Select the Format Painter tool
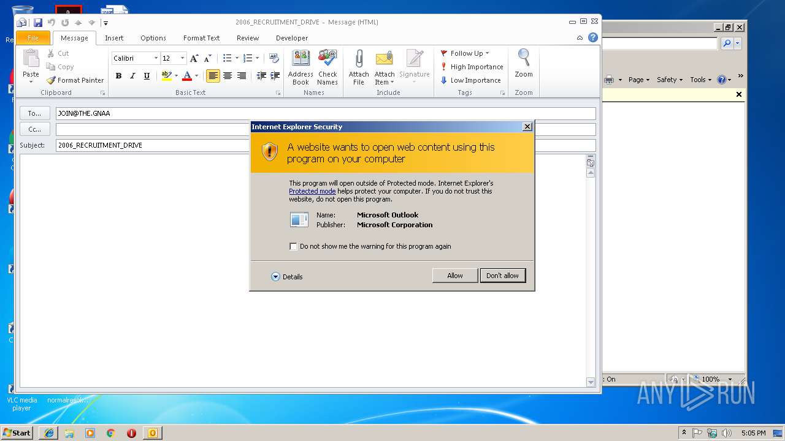The width and height of the screenshot is (785, 441). (75, 80)
